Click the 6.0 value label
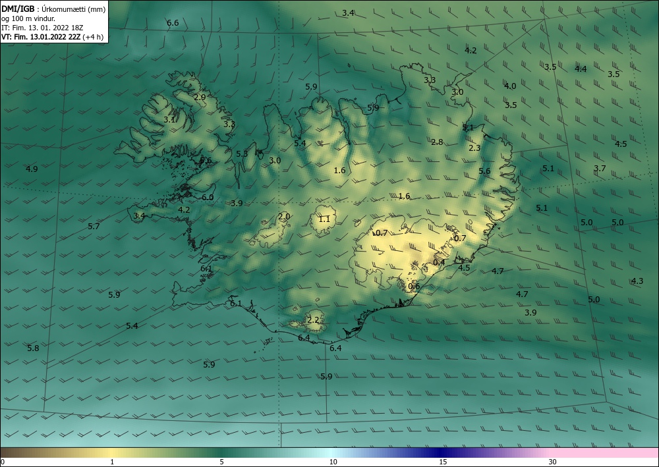Viewport: 659px width, 467px height. coord(208,198)
